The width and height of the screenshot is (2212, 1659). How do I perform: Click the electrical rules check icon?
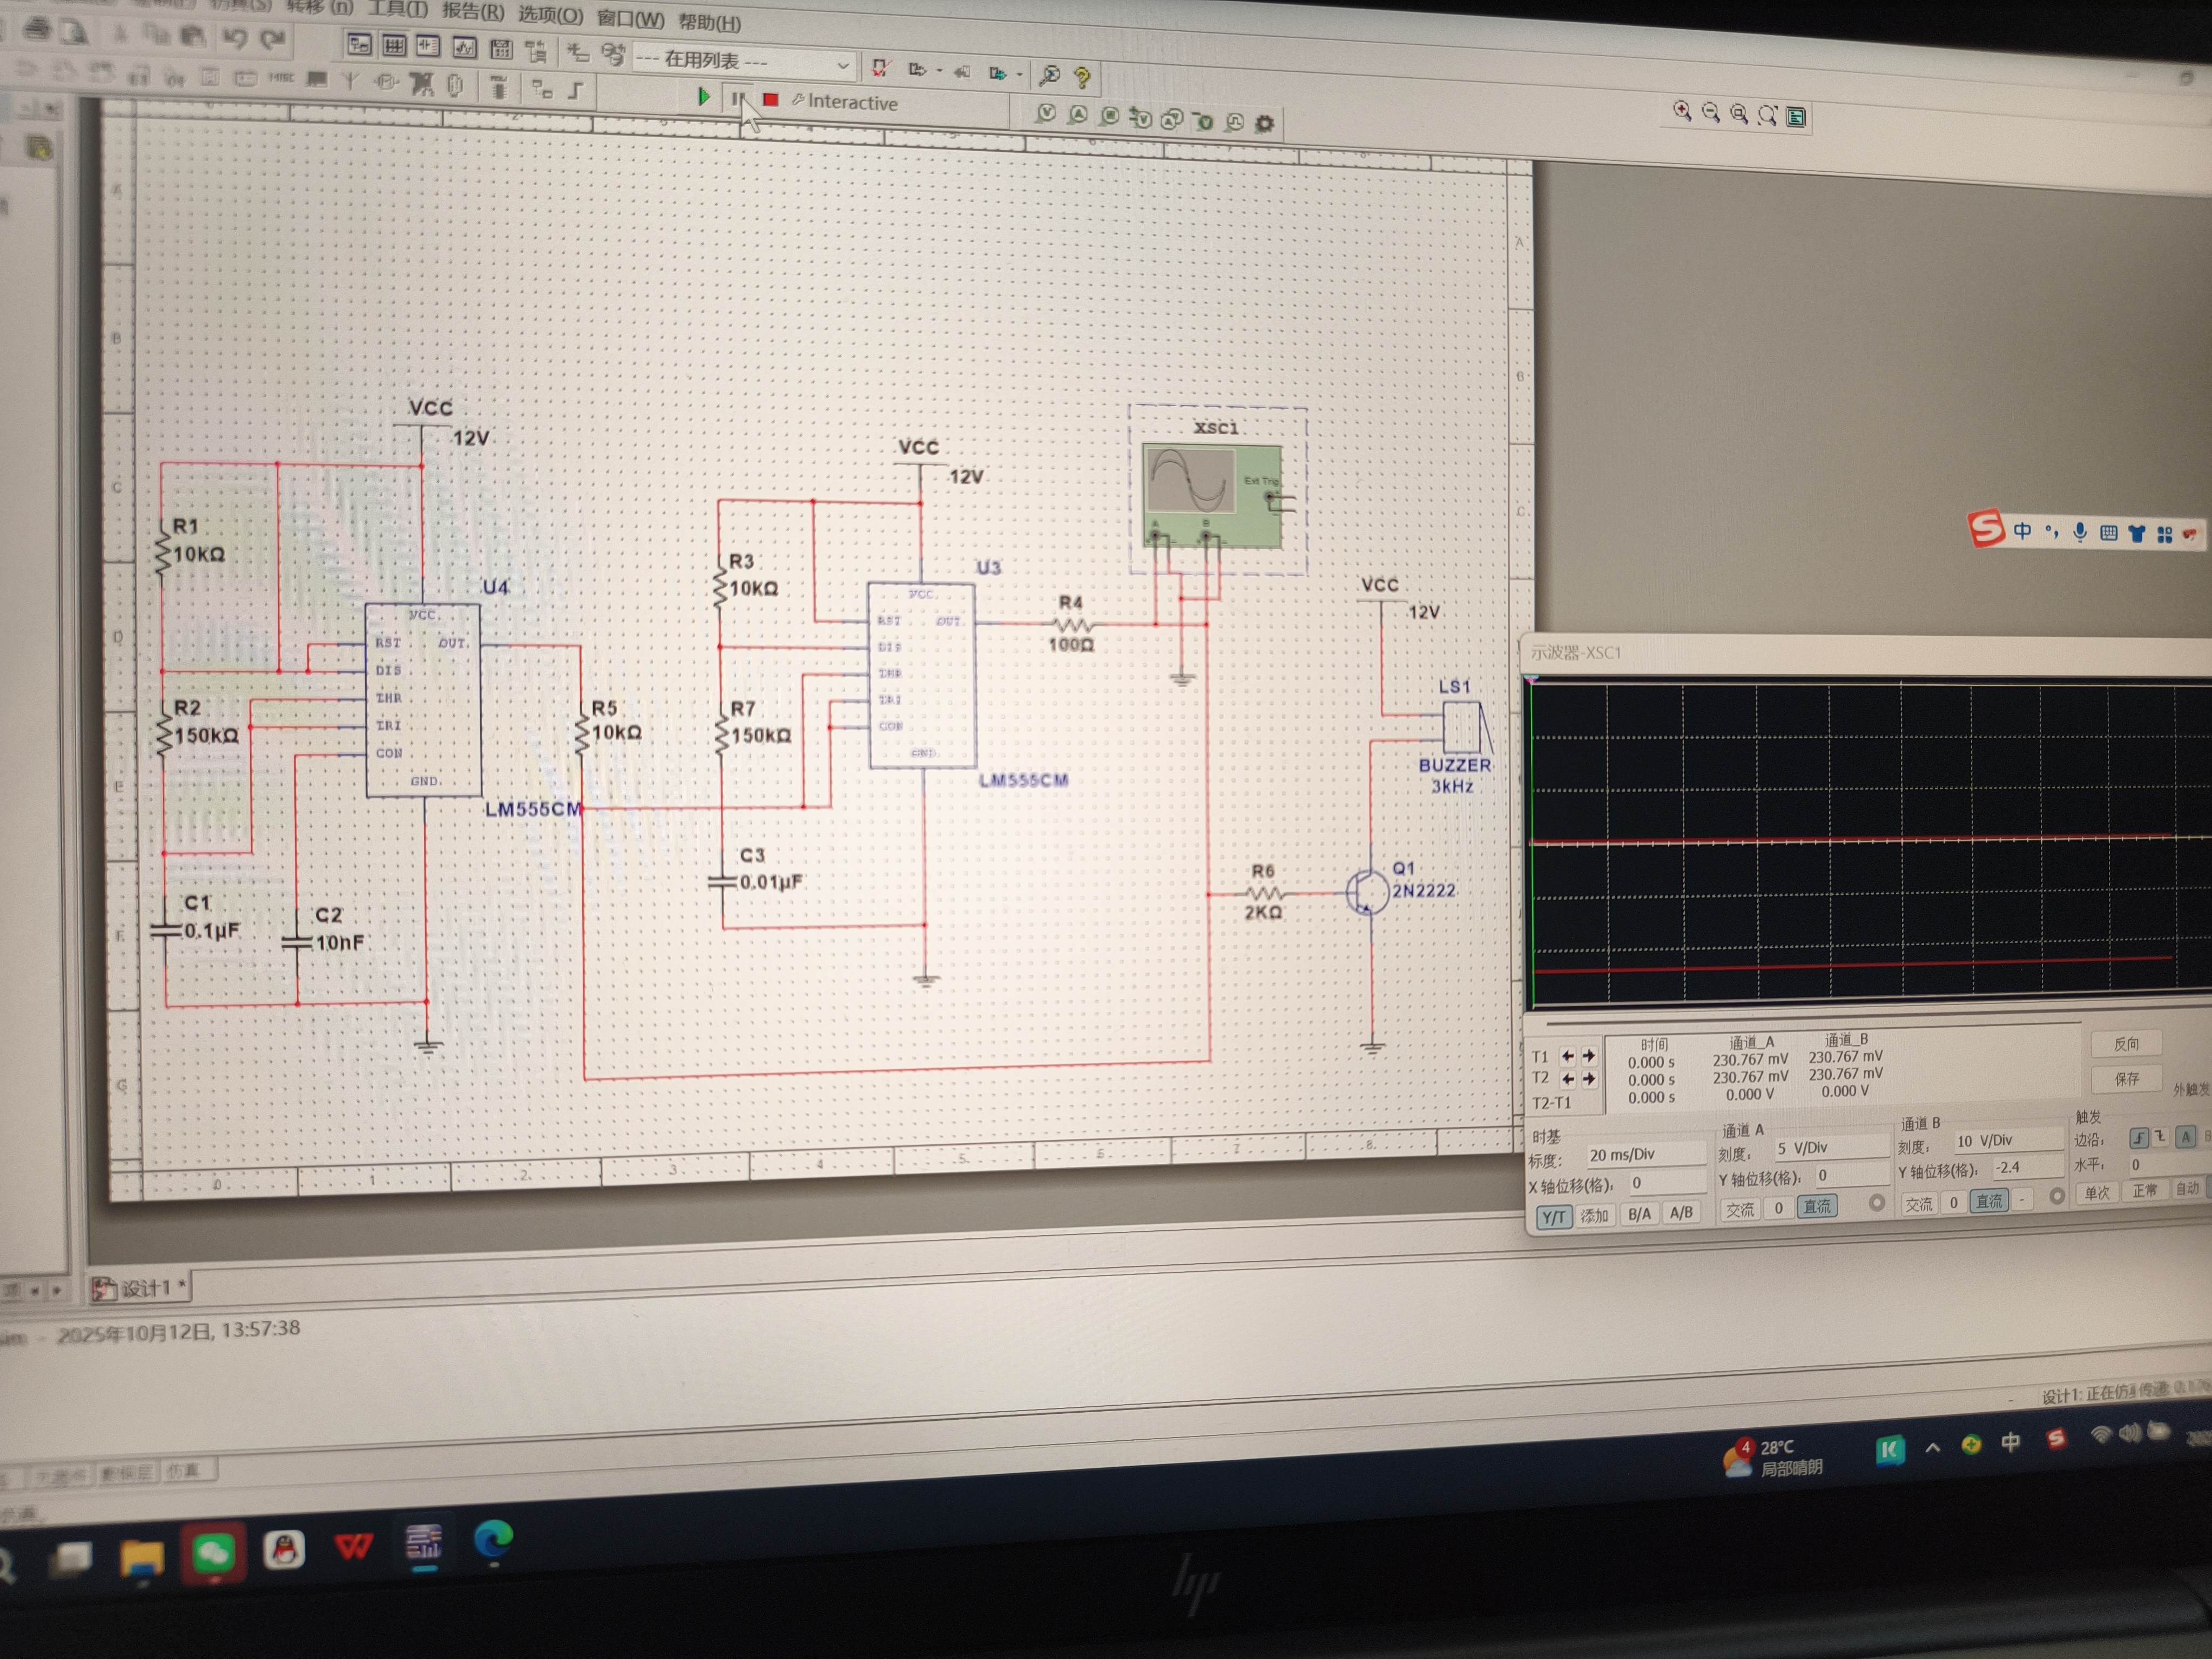(x=880, y=67)
